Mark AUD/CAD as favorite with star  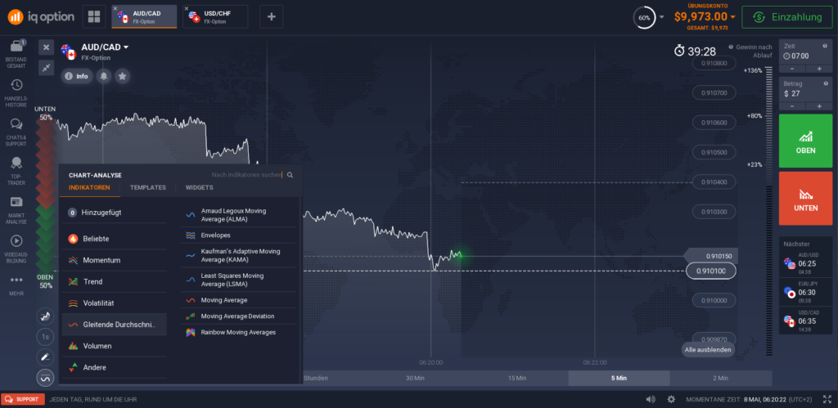point(123,76)
